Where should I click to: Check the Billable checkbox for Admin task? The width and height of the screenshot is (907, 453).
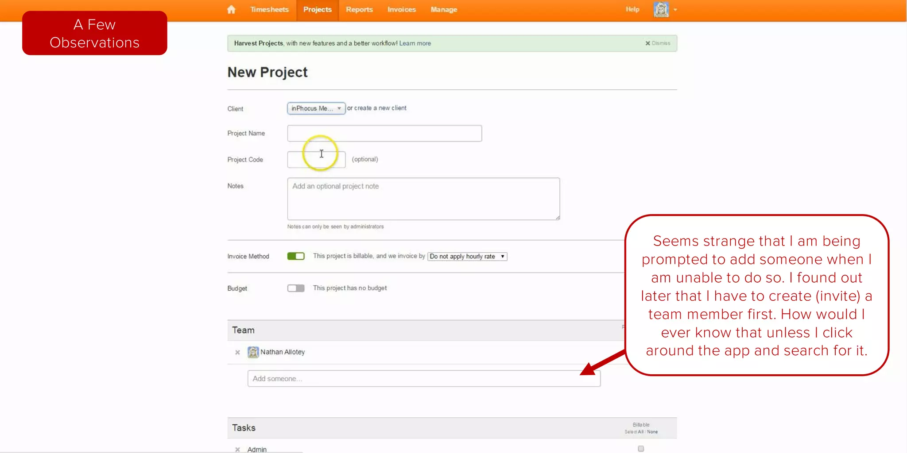(641, 449)
